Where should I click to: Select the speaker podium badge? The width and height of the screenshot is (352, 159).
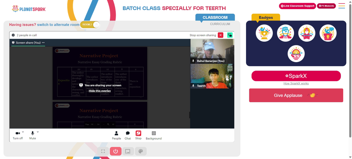[x=328, y=33]
